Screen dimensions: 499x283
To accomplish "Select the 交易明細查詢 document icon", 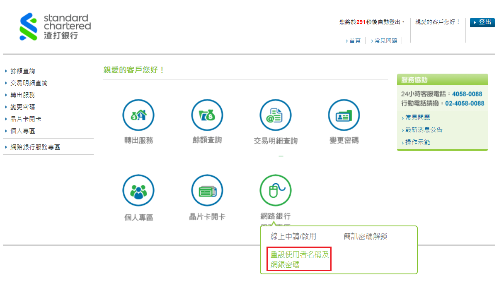I will click(x=276, y=115).
